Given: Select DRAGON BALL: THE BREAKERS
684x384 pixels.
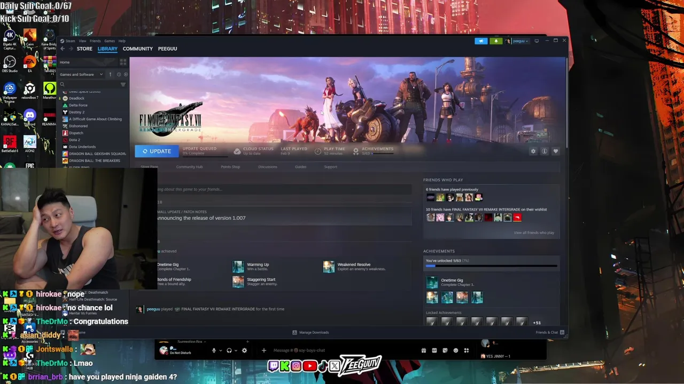Looking at the screenshot, I should pyautogui.click(x=95, y=161).
